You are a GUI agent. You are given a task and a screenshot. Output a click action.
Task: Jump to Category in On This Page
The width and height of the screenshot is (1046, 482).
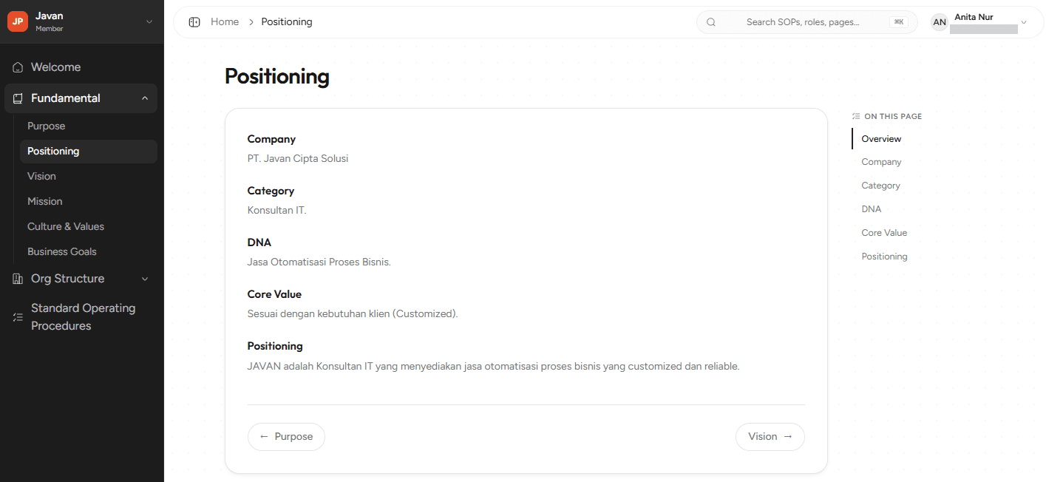click(880, 186)
